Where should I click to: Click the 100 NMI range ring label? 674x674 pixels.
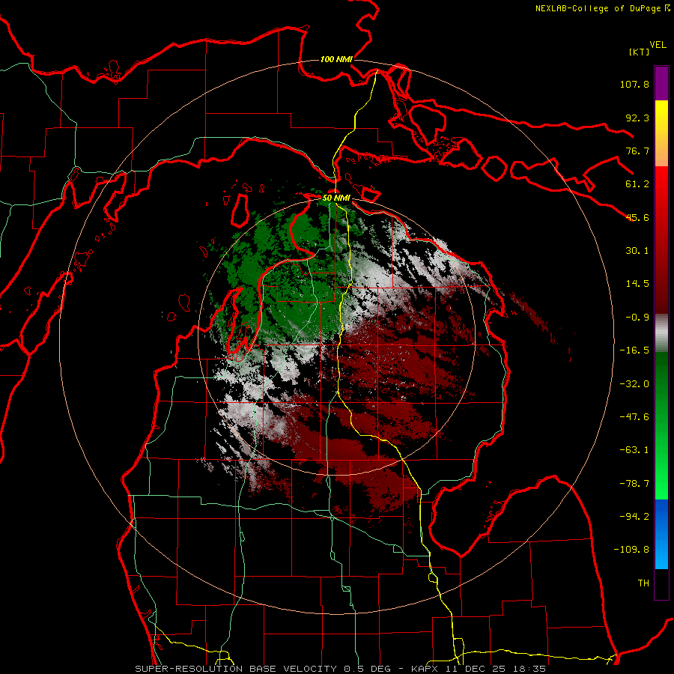tap(336, 59)
